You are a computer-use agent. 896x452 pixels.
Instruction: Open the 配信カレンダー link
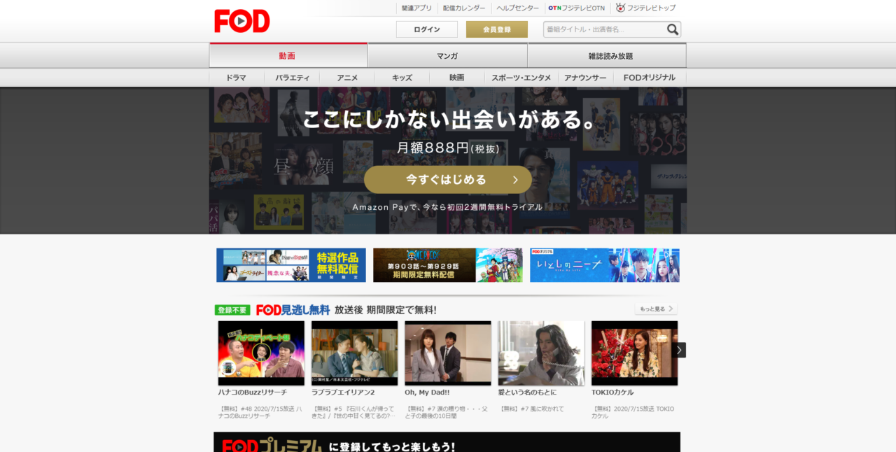coord(464,8)
